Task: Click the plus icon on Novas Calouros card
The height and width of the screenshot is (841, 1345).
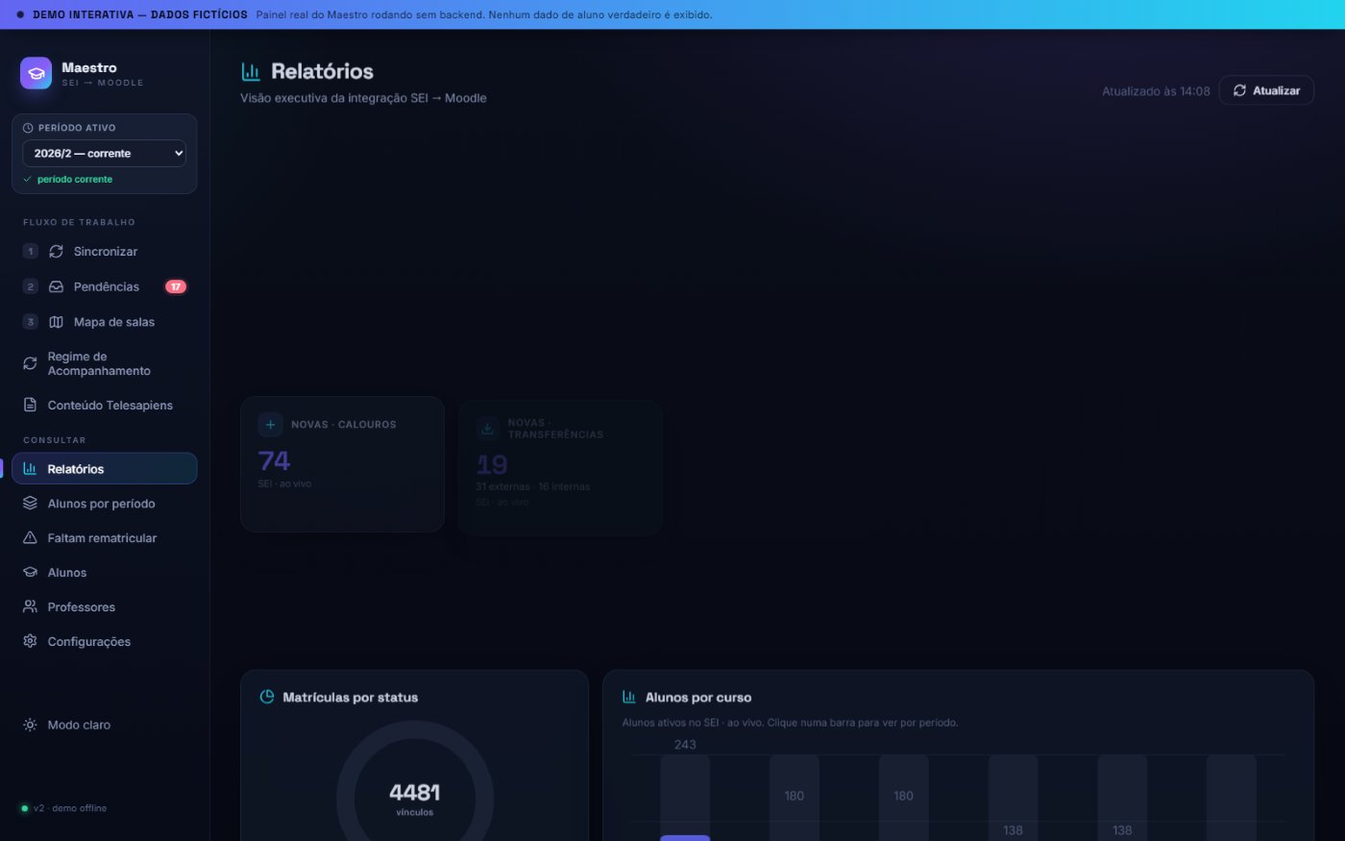Action: click(x=270, y=424)
